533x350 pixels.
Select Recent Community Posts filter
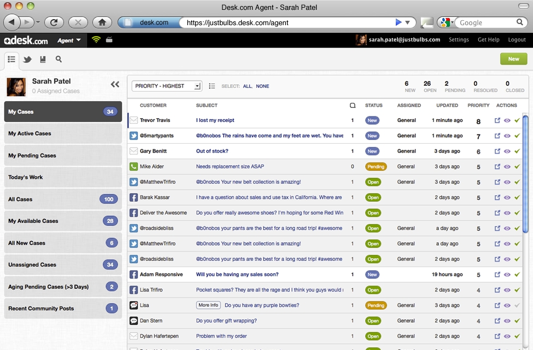[63, 308]
